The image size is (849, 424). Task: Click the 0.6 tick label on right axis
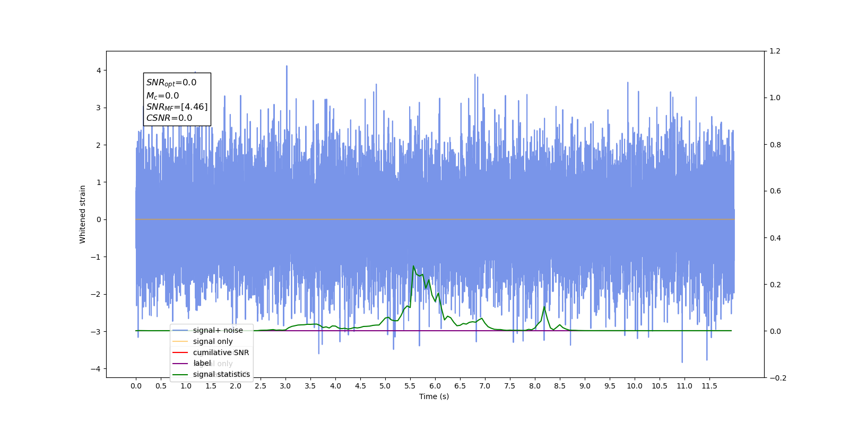pos(775,191)
